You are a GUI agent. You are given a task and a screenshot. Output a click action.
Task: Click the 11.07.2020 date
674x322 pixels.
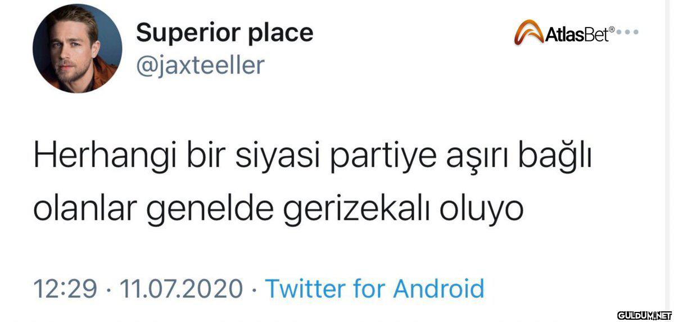click(180, 288)
